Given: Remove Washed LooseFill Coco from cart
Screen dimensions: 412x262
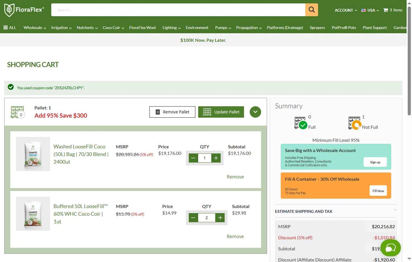Looking at the screenshot, I should [x=235, y=177].
